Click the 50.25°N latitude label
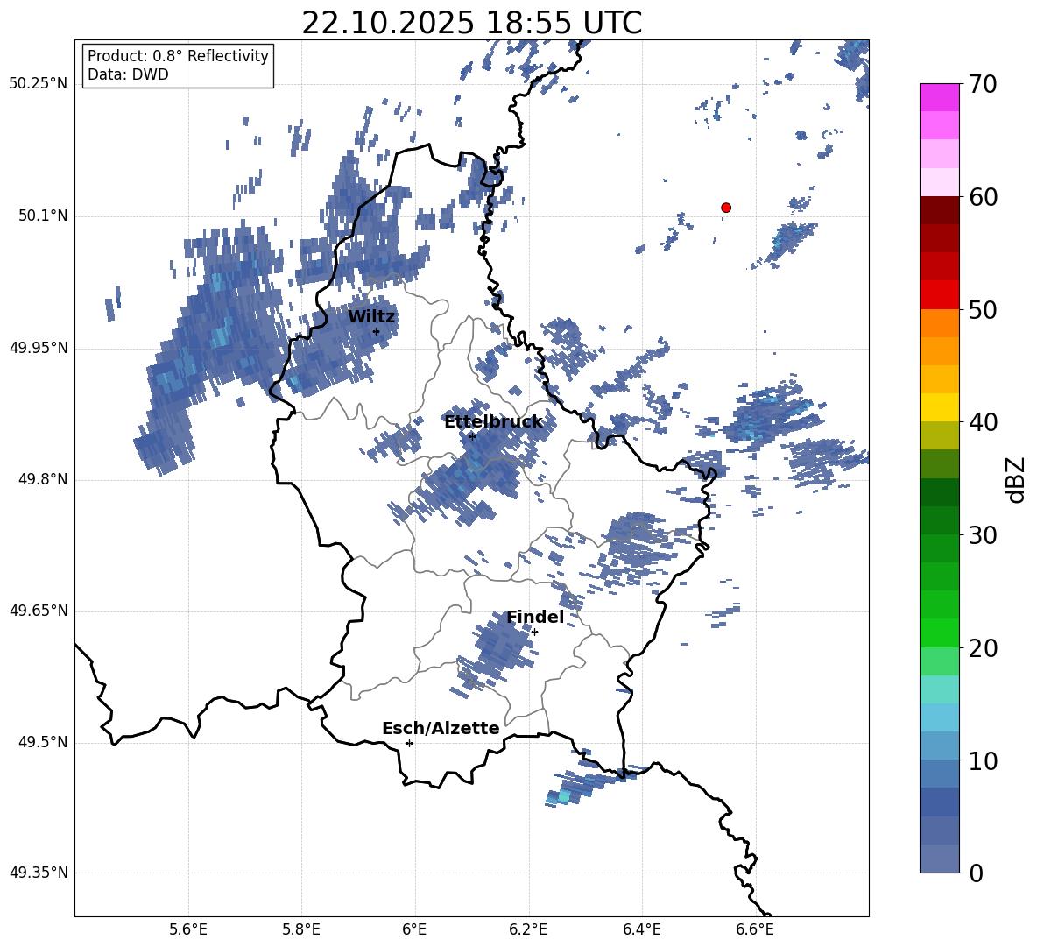The height and width of the screenshot is (947, 1037). (39, 84)
